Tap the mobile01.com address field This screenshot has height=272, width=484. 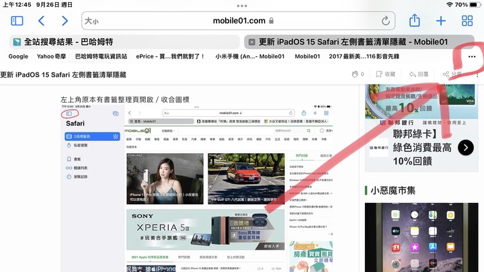[238, 21]
